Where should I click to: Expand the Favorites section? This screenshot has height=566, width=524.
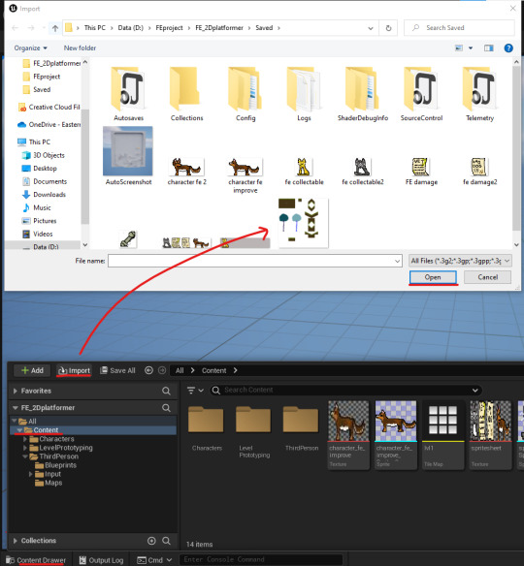tap(16, 391)
